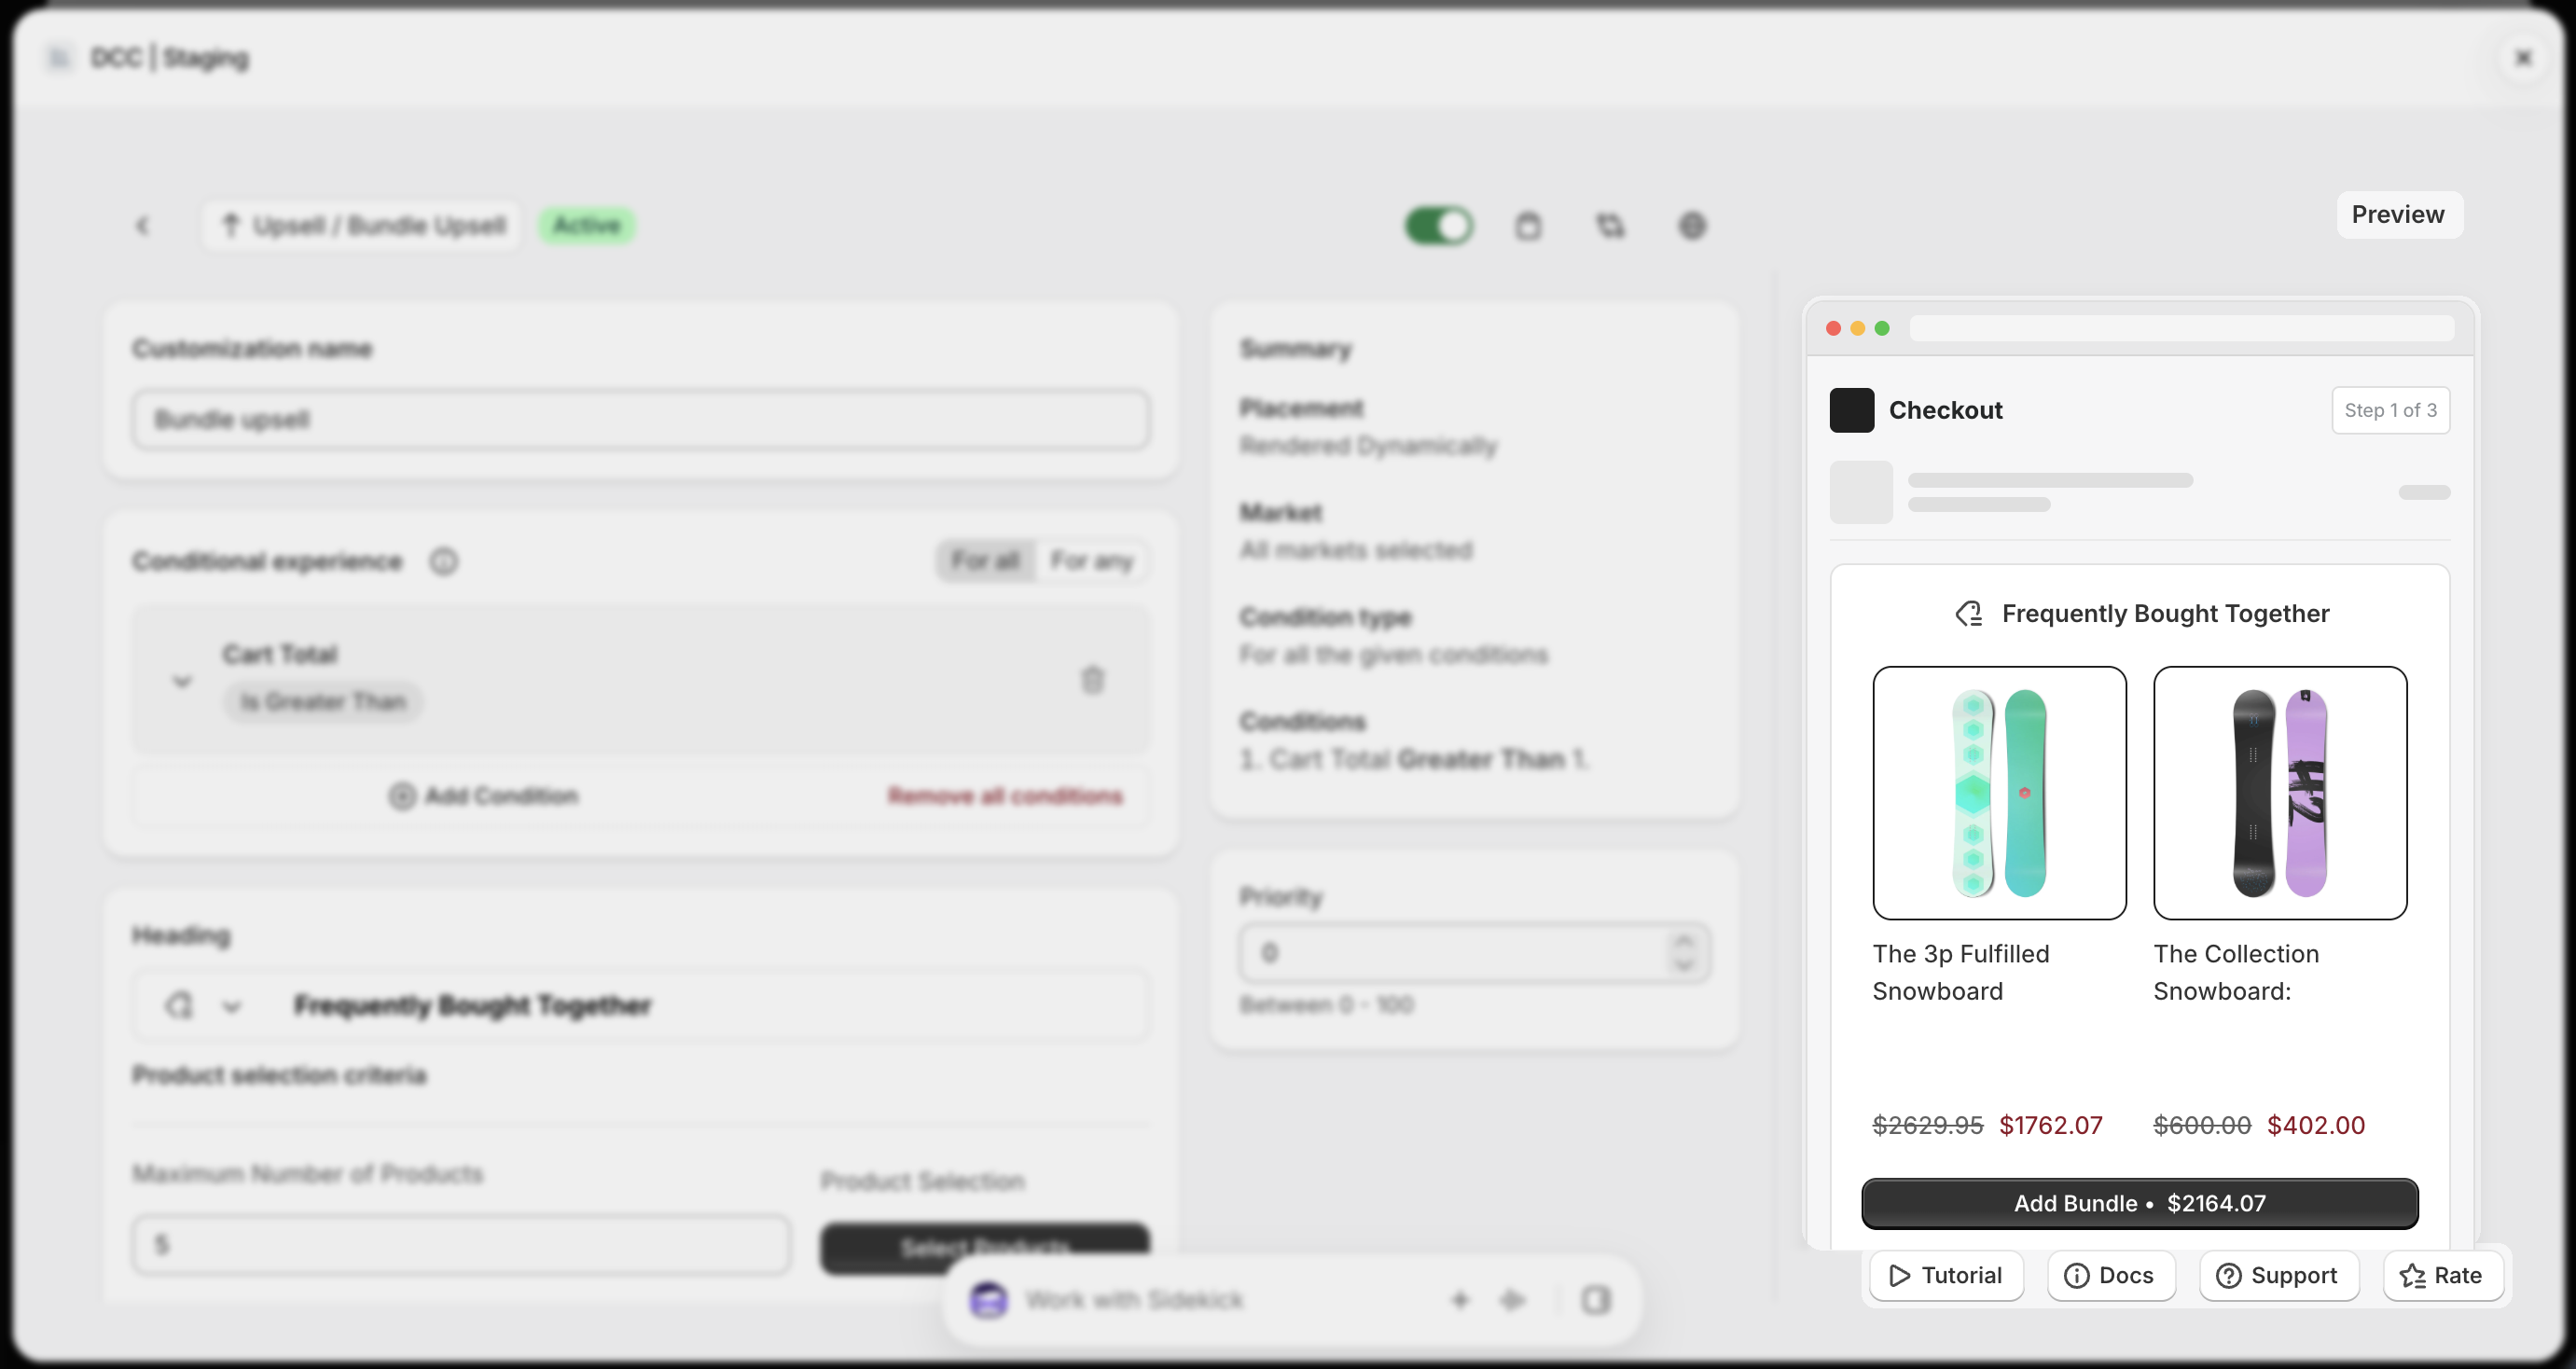Viewport: 2576px width, 1369px height.
Task: Select the For all option
Action: tap(985, 561)
